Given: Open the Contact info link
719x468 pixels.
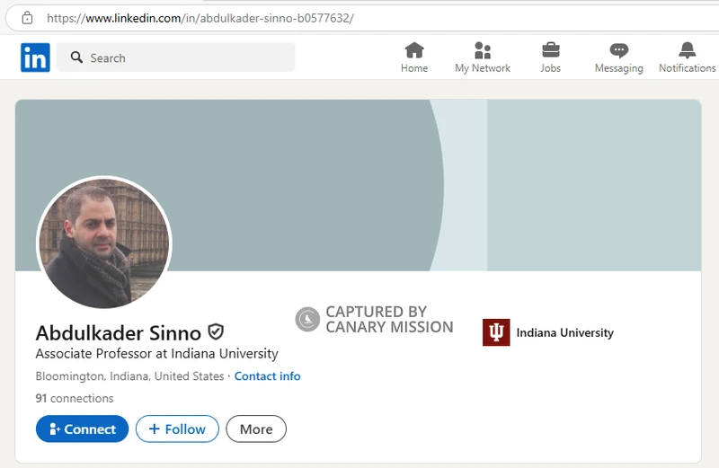Looking at the screenshot, I should tap(267, 375).
